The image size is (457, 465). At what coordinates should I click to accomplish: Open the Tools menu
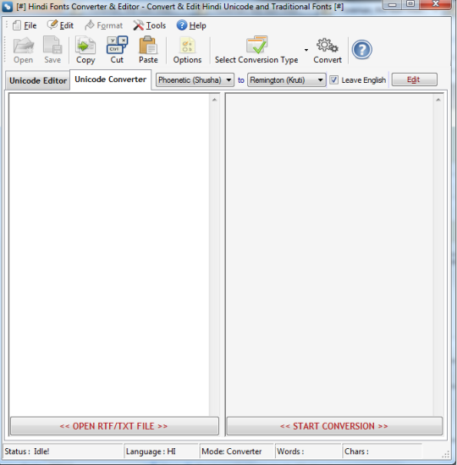point(149,25)
